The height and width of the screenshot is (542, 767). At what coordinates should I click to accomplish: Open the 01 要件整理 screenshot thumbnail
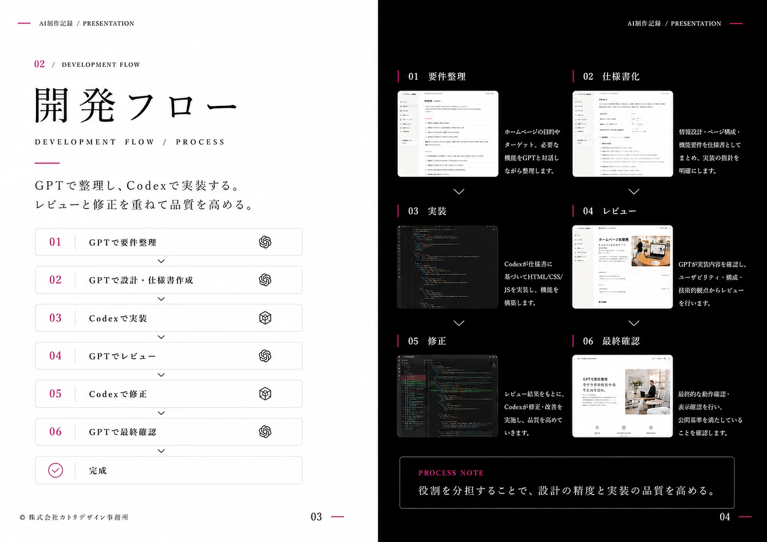coord(448,134)
